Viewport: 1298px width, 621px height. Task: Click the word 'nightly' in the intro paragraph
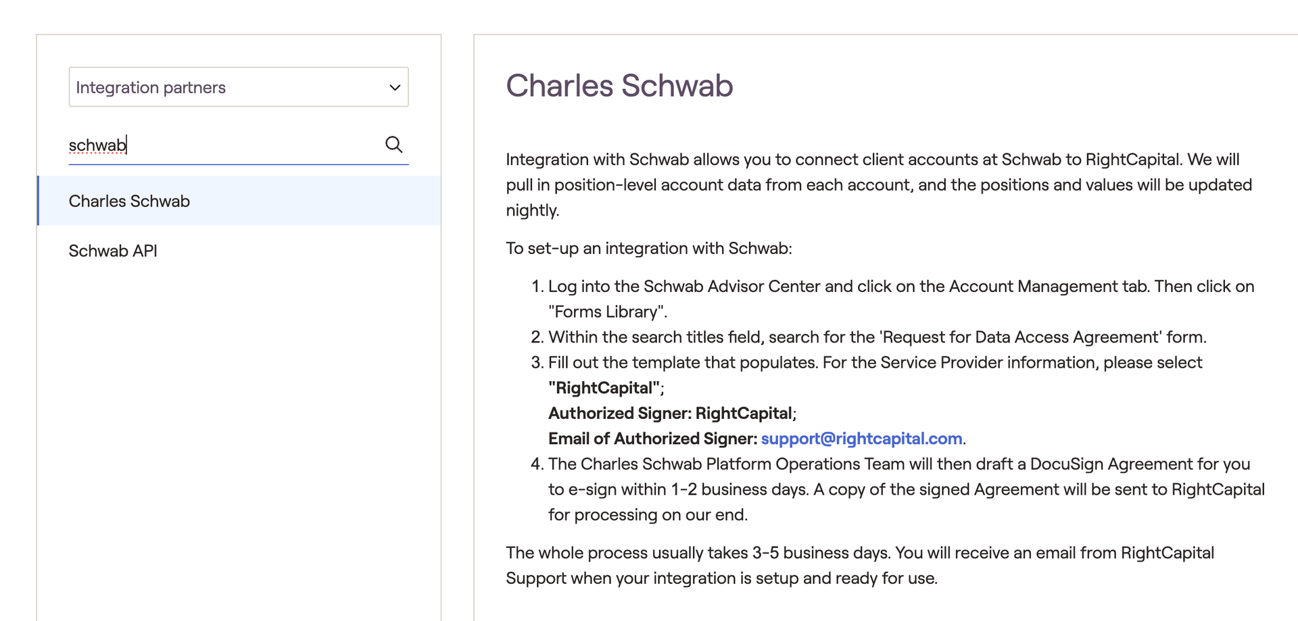coord(532,210)
